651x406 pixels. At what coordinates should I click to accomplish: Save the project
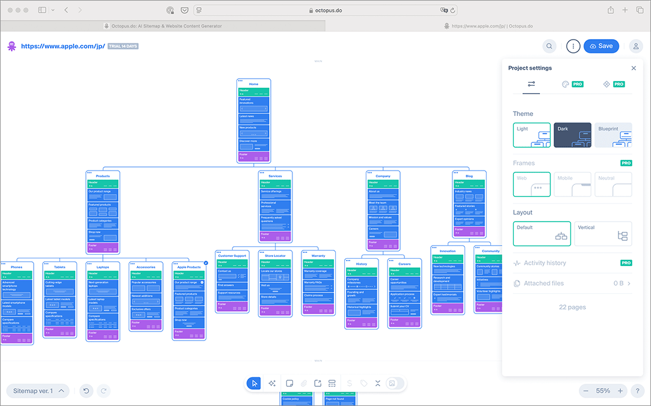coord(601,46)
